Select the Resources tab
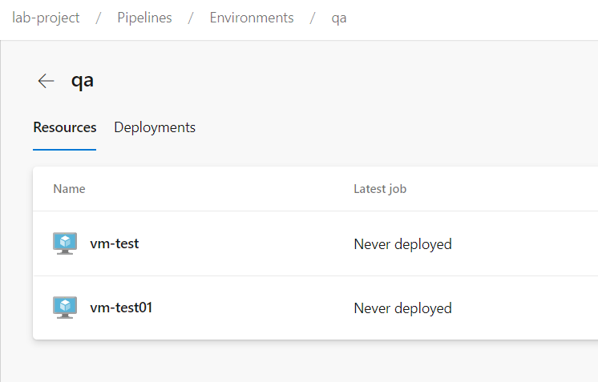This screenshot has width=598, height=382. click(x=64, y=127)
